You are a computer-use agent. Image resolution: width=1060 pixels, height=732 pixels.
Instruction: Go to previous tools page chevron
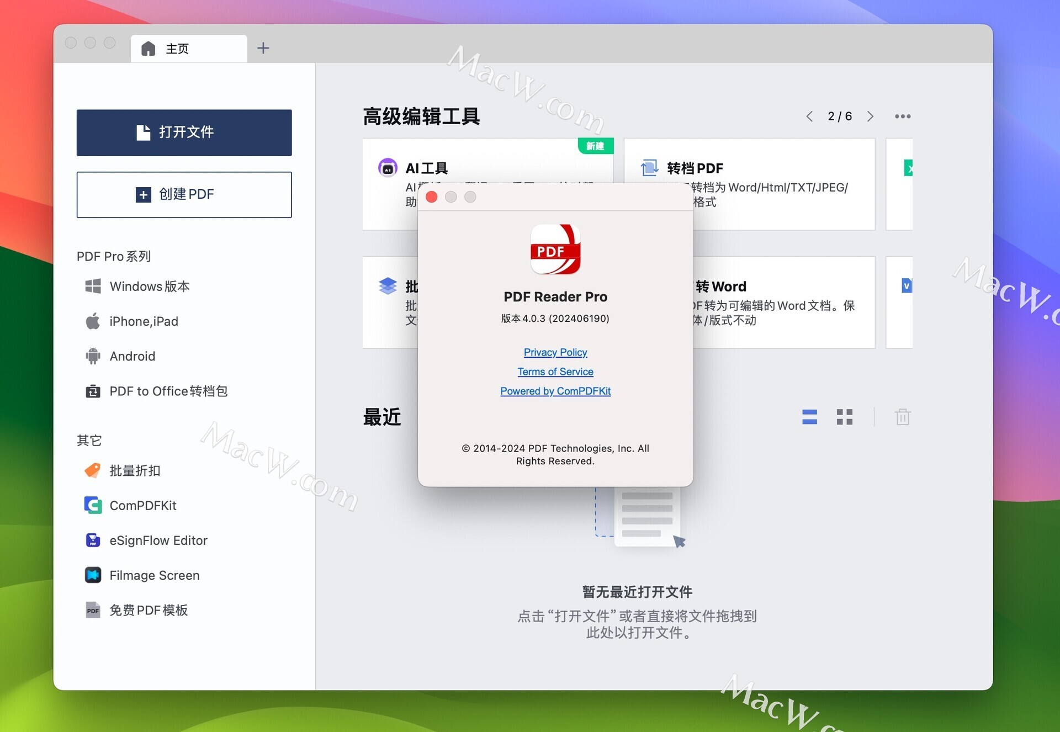tap(809, 116)
